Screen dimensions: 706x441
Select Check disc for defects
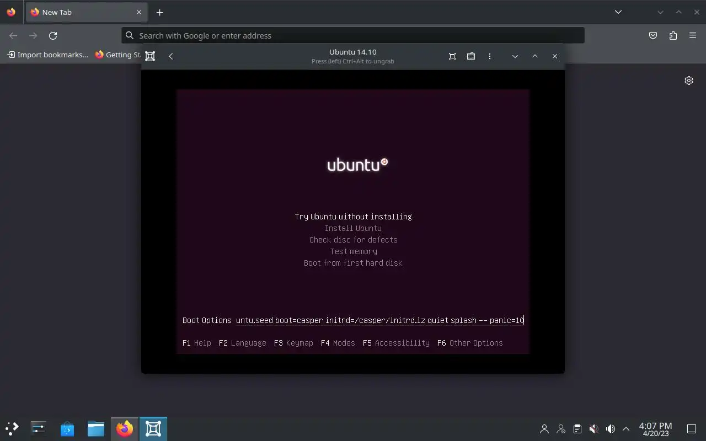pos(353,240)
